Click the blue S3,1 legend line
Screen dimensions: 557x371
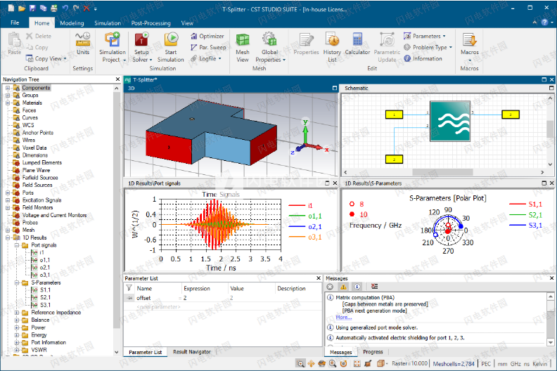[518, 225]
